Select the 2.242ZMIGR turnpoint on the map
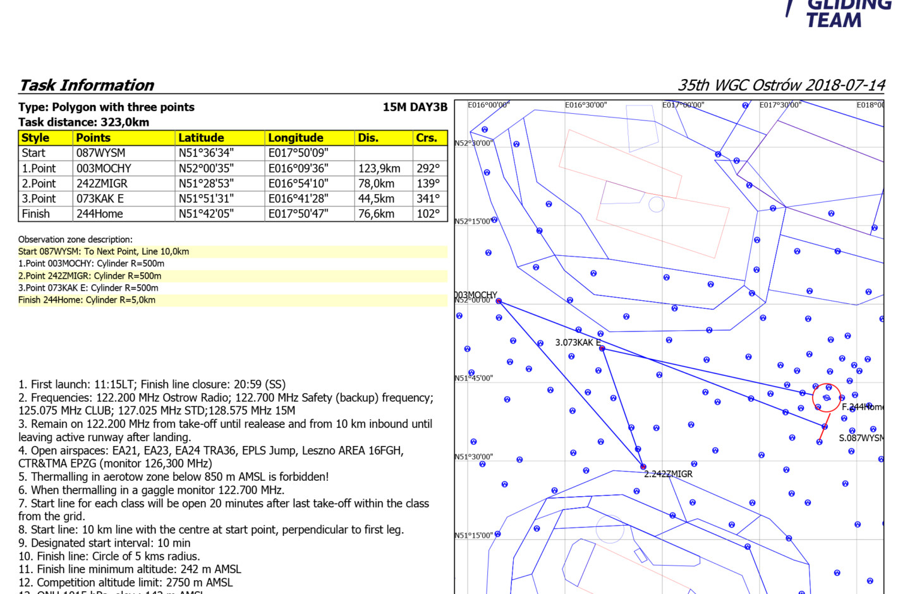 (643, 467)
